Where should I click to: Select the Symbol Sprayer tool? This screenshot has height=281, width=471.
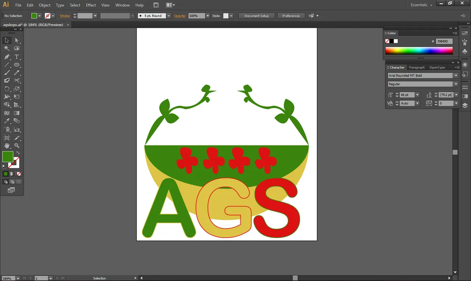point(7,129)
